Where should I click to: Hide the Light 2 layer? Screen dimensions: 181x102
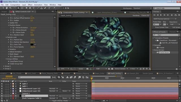[2, 84]
